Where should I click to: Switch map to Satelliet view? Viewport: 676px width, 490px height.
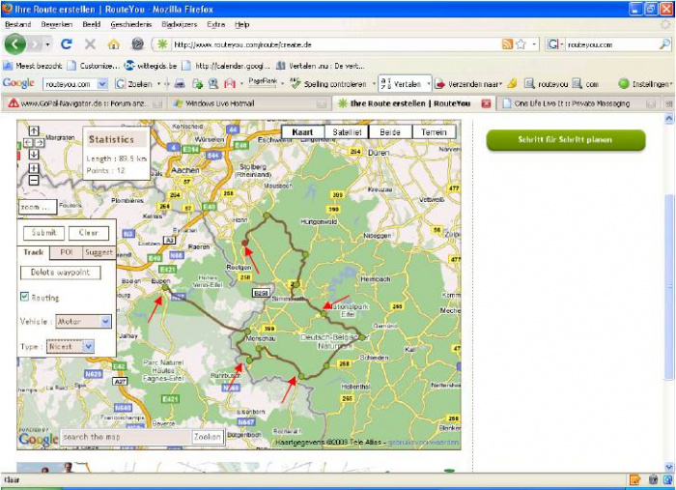pyautogui.click(x=347, y=132)
